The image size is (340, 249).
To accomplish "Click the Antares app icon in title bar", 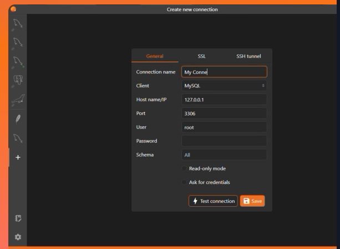I will click(13, 9).
